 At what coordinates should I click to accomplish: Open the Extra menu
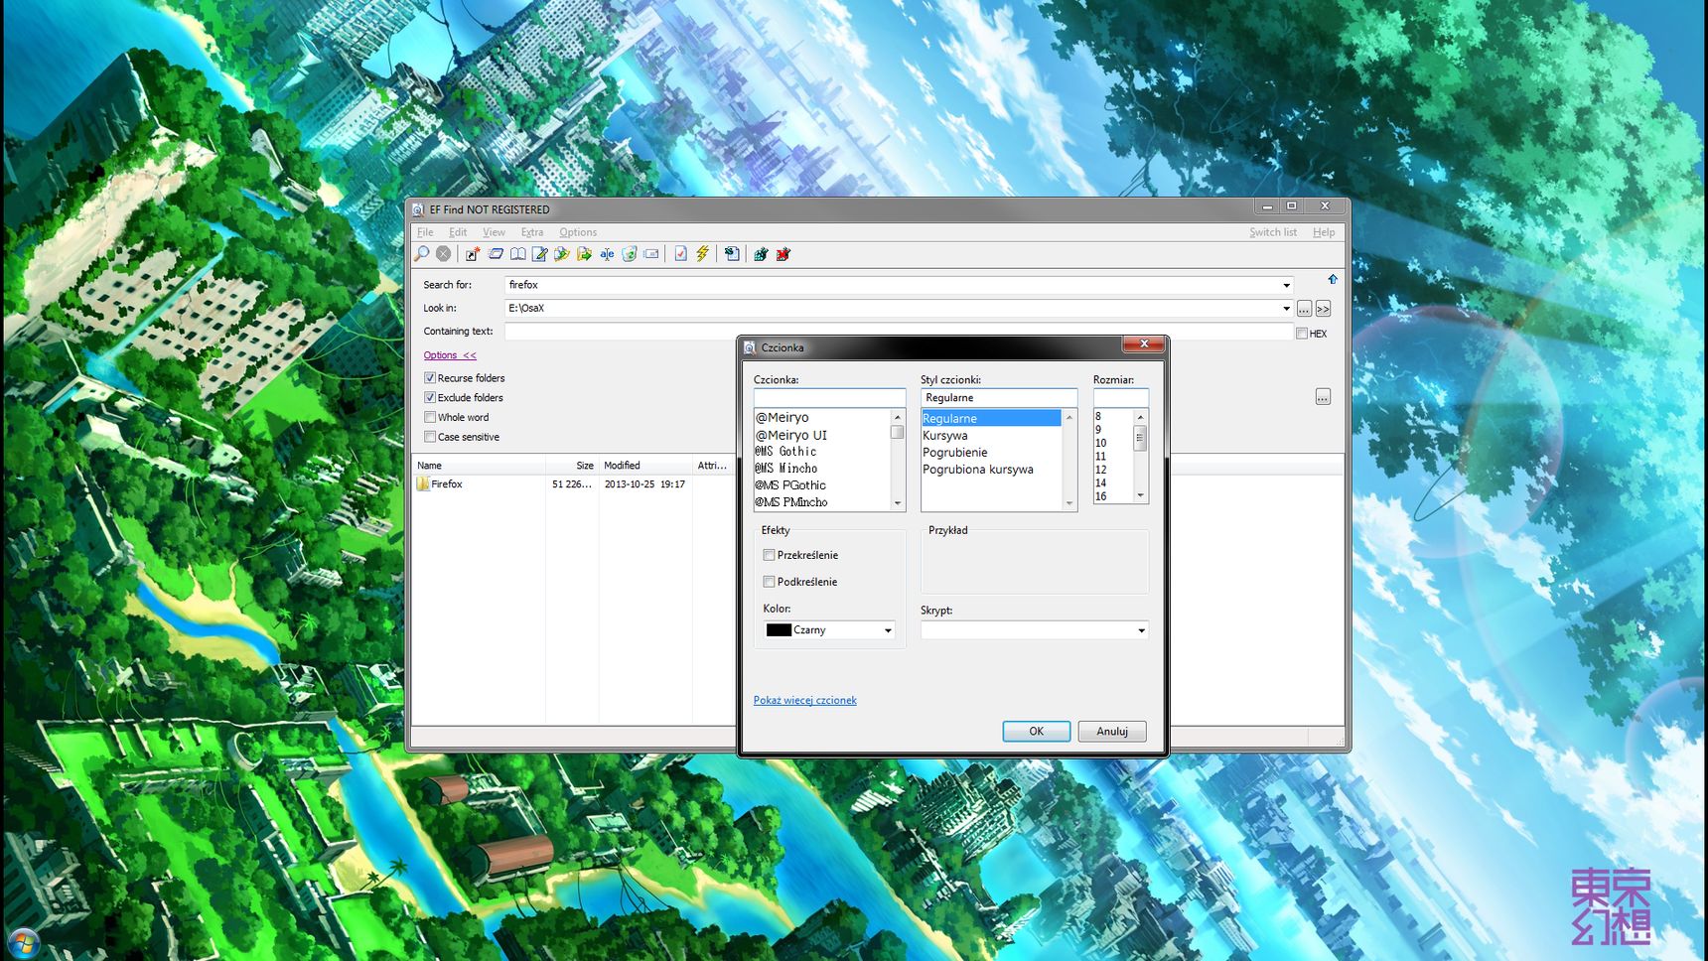(532, 232)
